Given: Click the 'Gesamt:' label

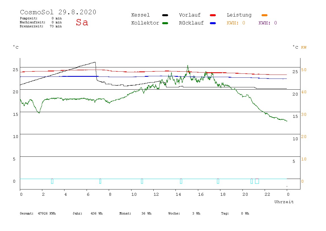Looking at the screenshot, I should (x=27, y=213).
